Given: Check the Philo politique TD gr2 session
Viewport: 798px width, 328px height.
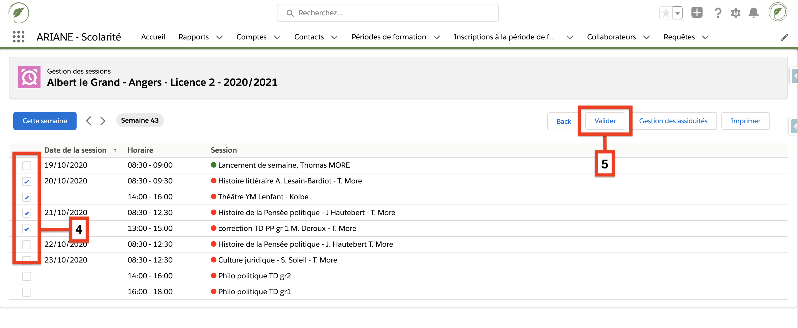Looking at the screenshot, I should click(x=27, y=276).
